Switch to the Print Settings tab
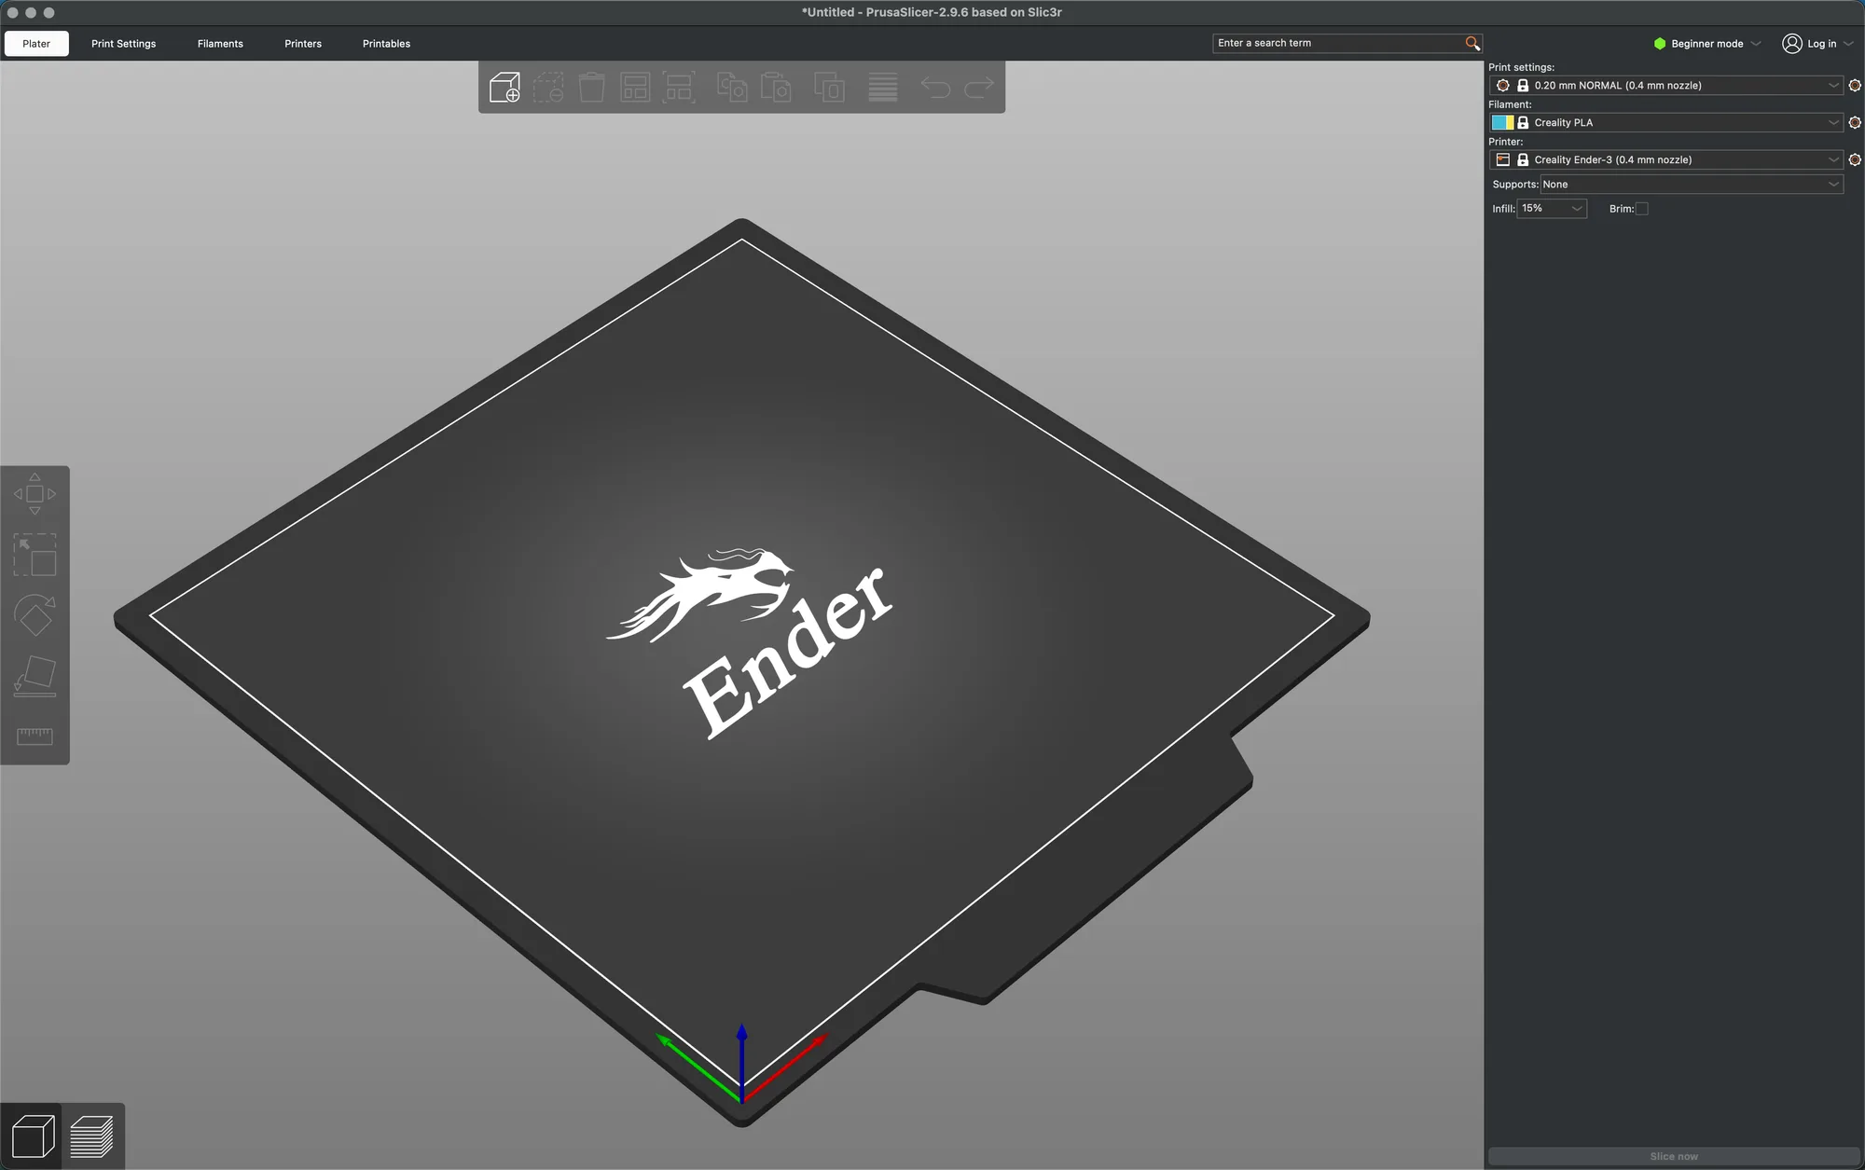The height and width of the screenshot is (1170, 1865). (x=124, y=44)
